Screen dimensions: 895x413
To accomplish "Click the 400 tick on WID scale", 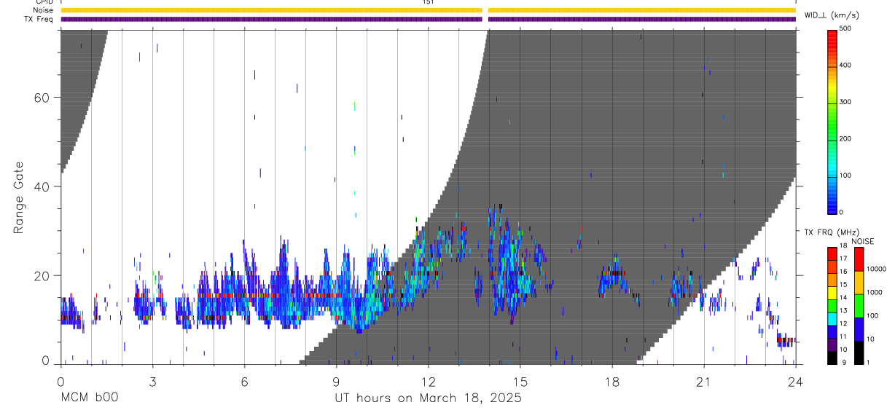I will coord(845,65).
